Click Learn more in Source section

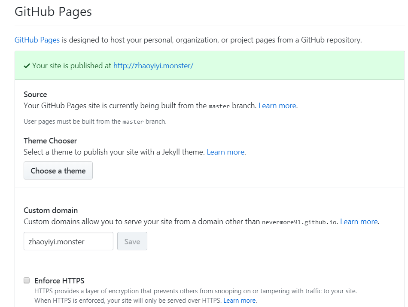(277, 106)
